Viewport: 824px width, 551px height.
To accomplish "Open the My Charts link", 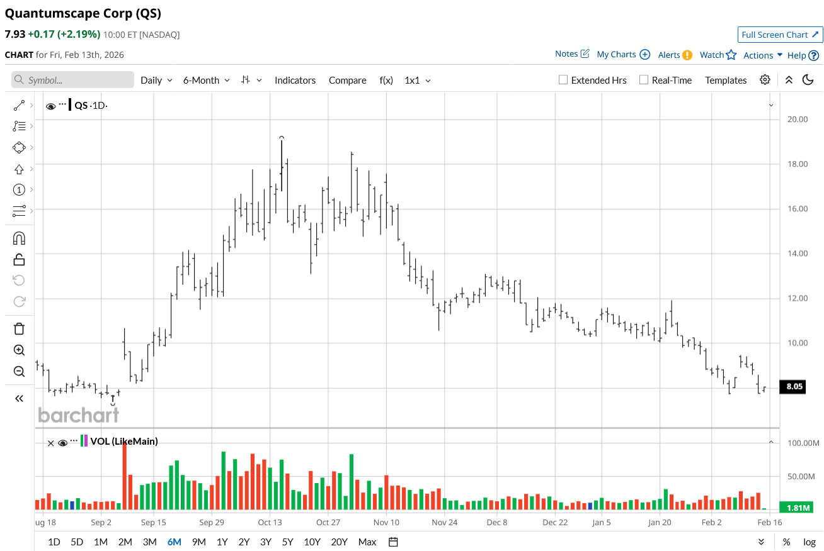I will coord(616,54).
